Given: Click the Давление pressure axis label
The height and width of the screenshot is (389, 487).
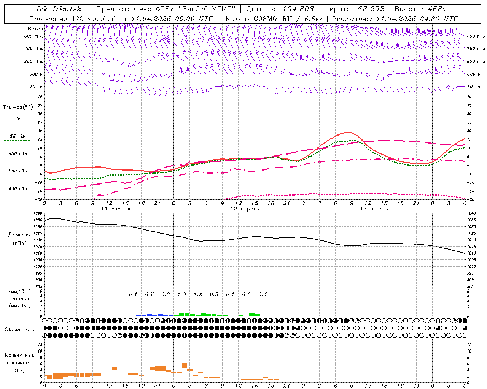Looking at the screenshot, I should pyautogui.click(x=20, y=234).
